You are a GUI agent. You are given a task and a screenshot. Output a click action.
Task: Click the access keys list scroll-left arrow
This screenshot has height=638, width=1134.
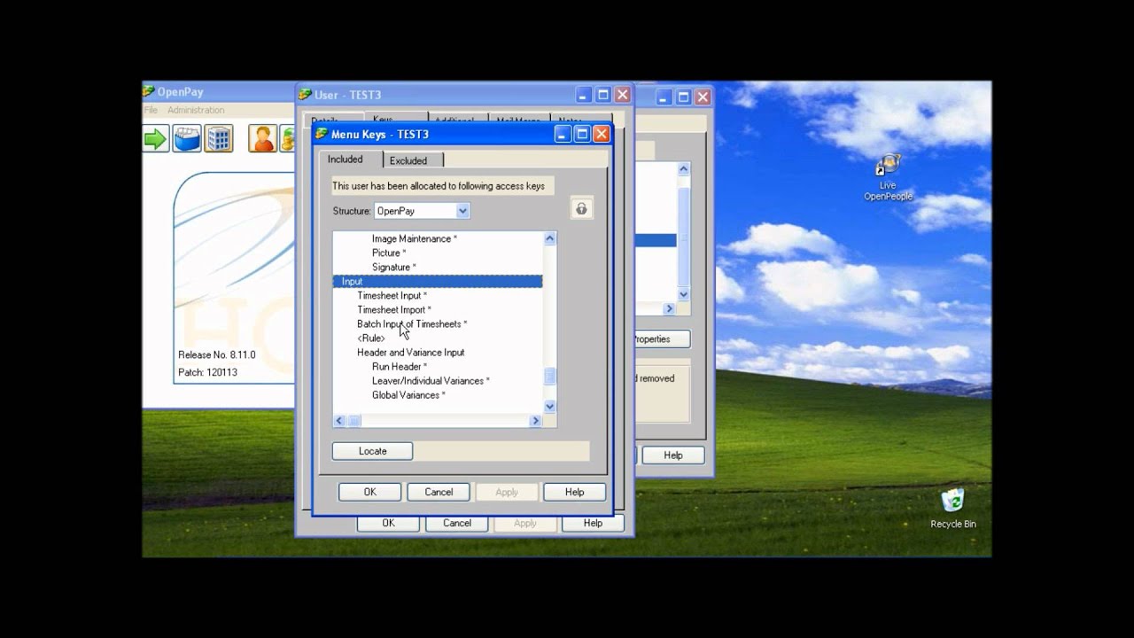tap(339, 421)
